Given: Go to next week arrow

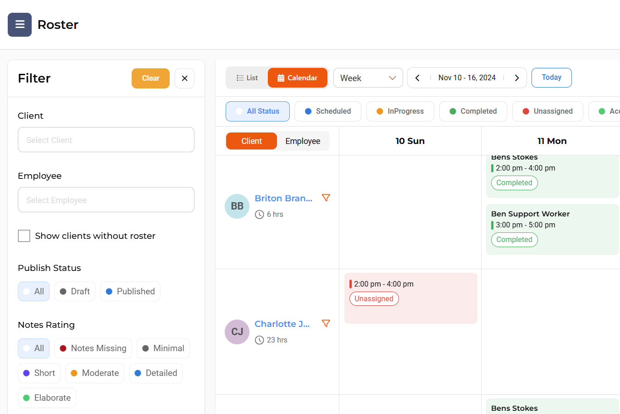Looking at the screenshot, I should (x=517, y=78).
